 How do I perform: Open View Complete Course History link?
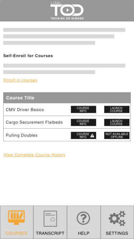tap(35, 155)
